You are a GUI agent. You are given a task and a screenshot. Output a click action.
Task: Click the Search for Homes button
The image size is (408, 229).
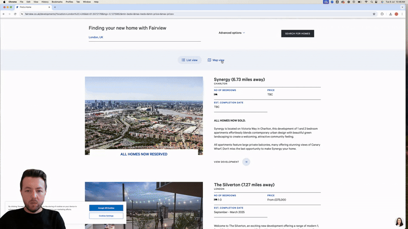point(297,34)
